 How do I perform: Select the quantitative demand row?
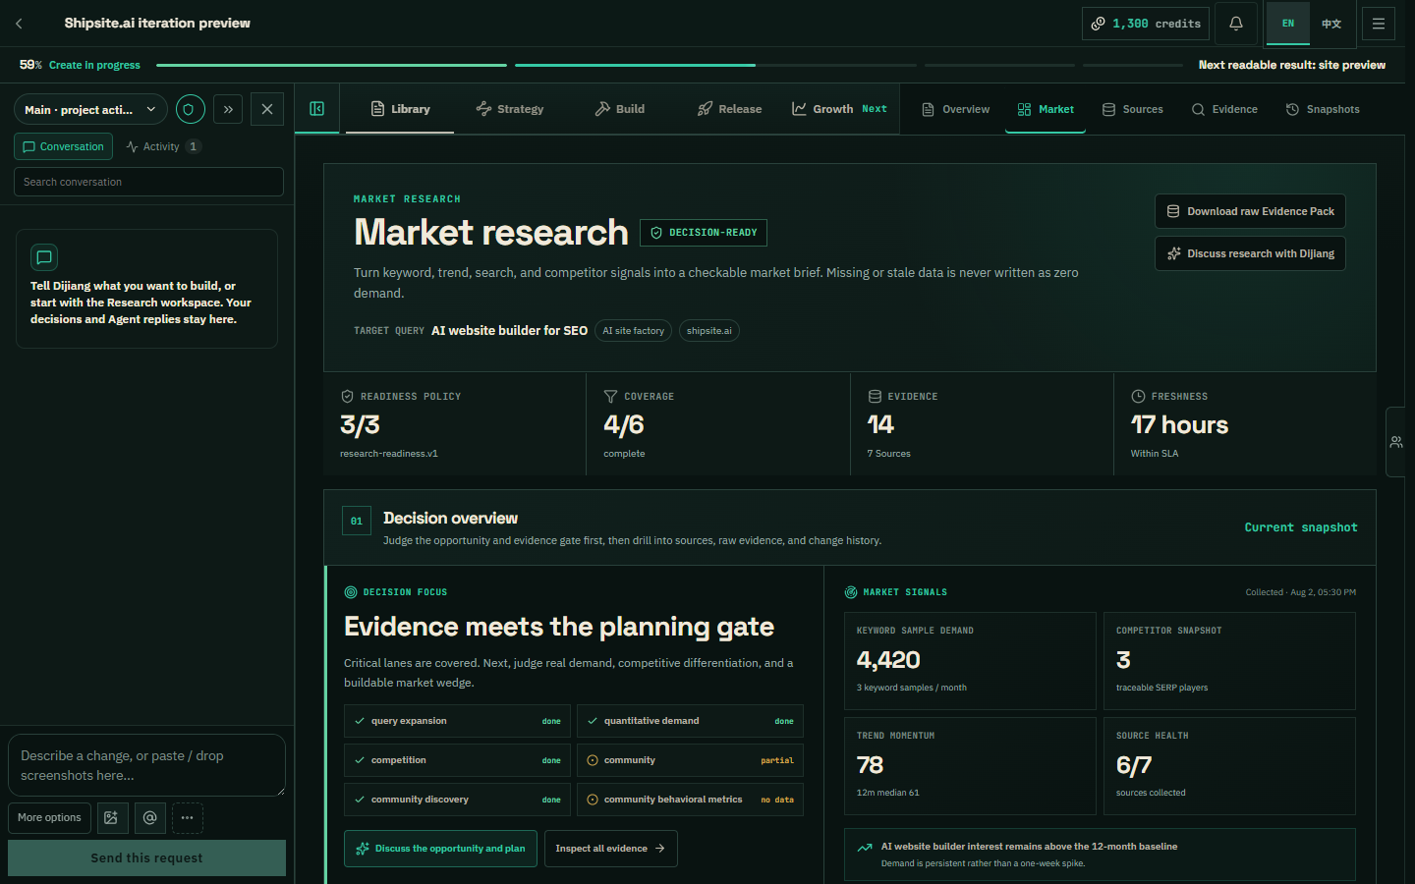[x=690, y=721]
